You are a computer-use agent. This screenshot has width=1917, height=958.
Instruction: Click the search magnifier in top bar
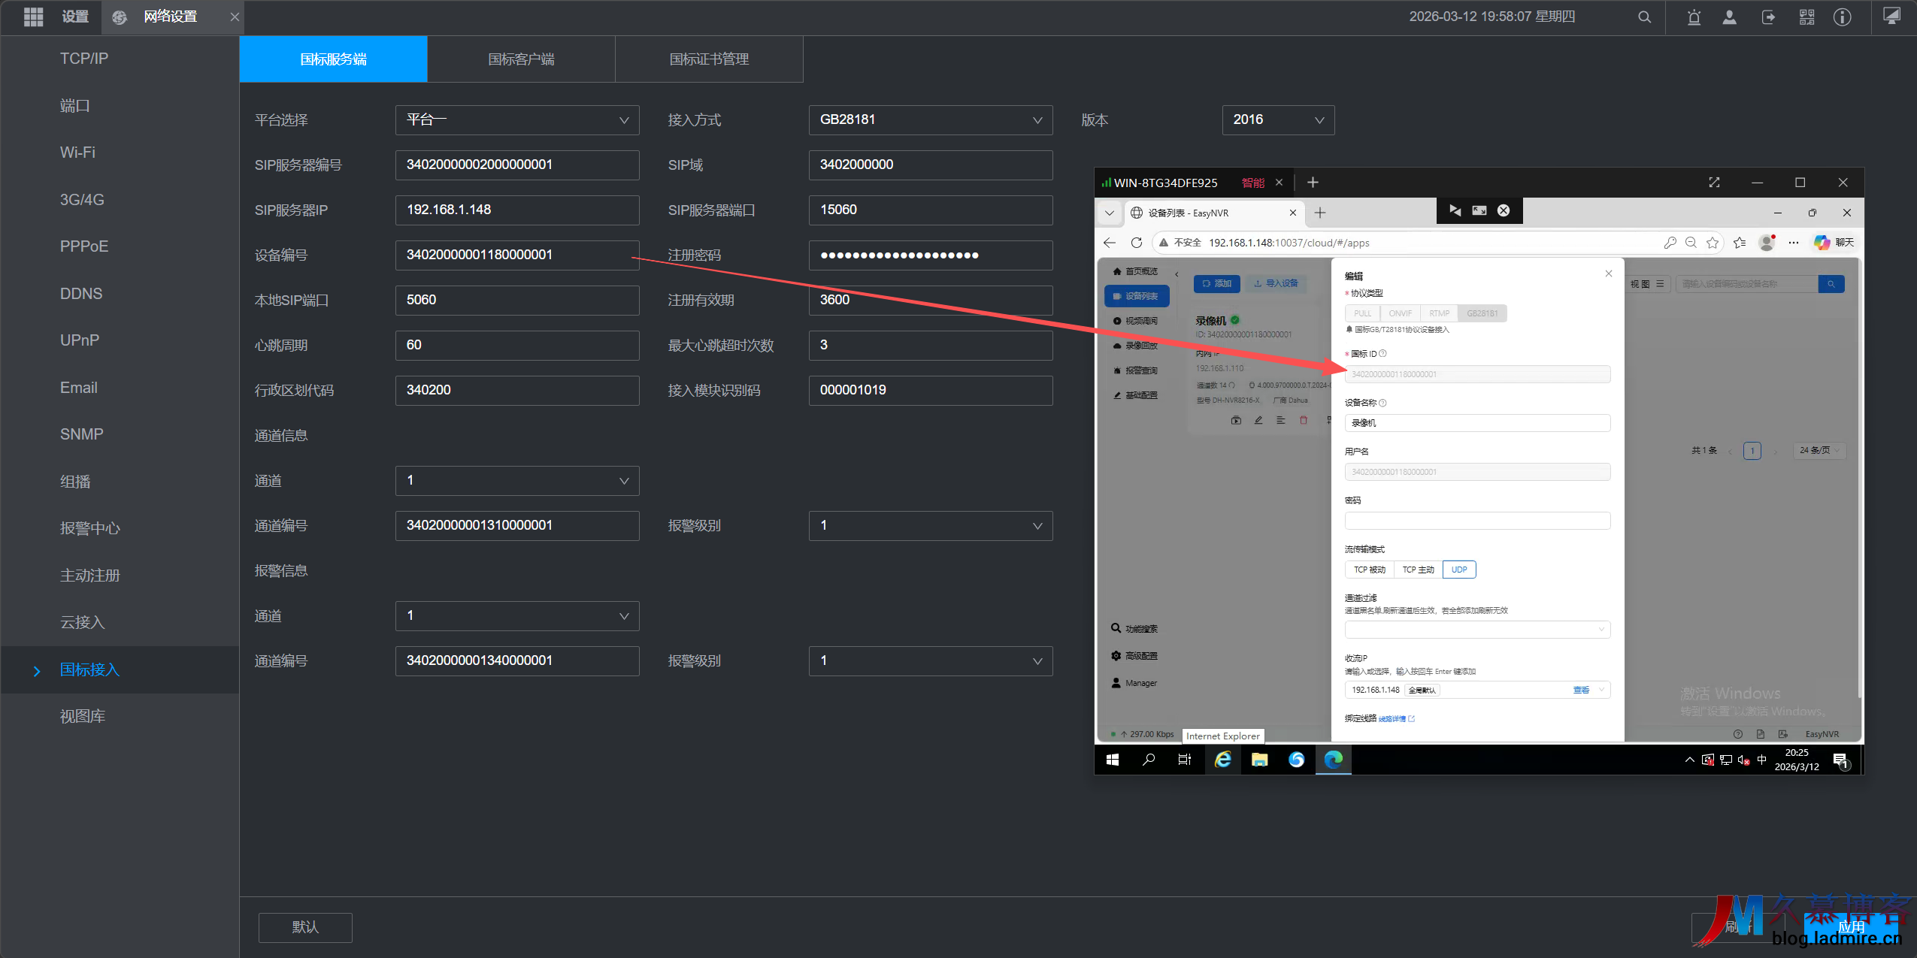[1644, 17]
